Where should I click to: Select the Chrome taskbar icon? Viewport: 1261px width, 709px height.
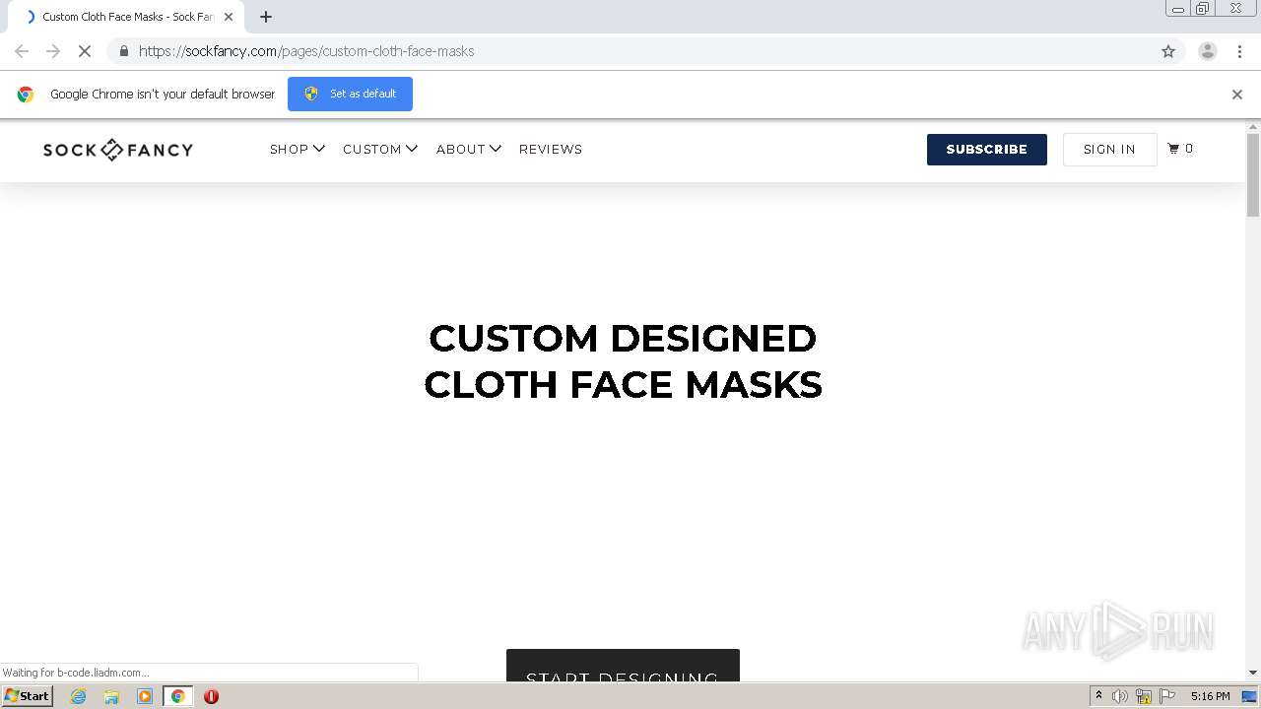coord(178,696)
